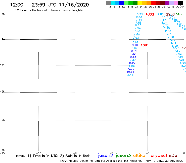Click the 8.58 wave height value
The height and width of the screenshot is (163, 186).
(x=132, y=66)
